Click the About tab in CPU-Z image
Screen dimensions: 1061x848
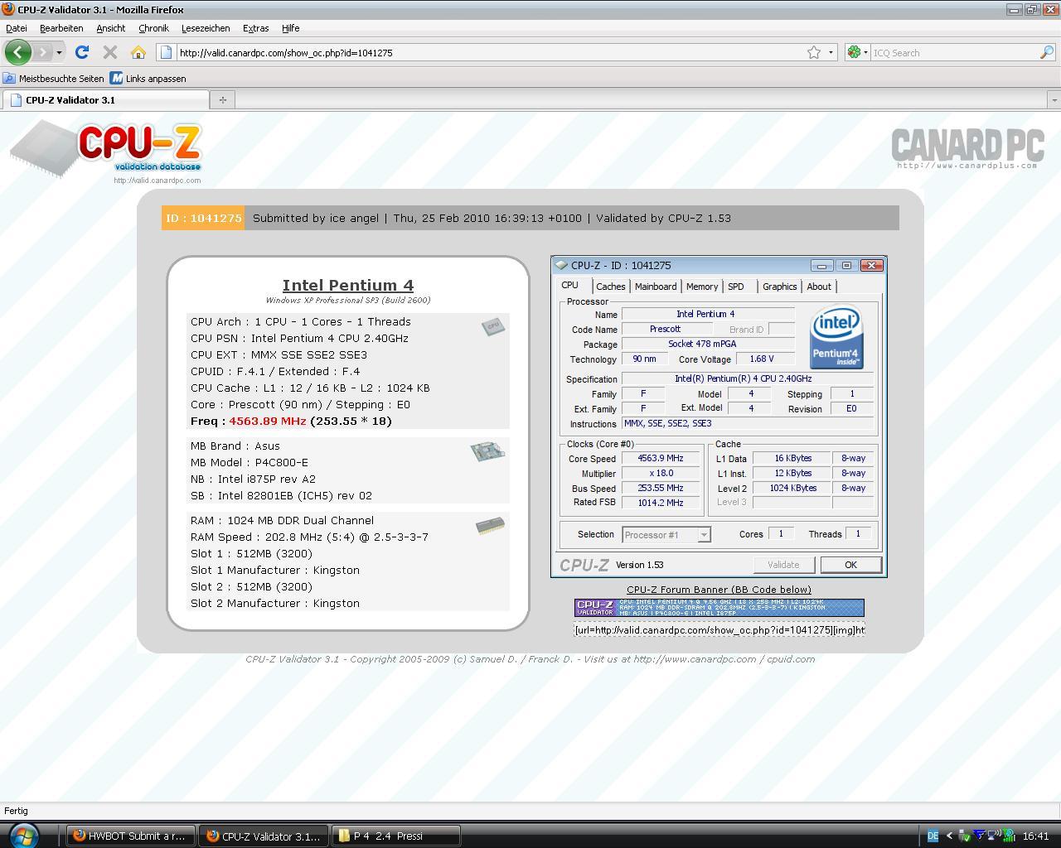pos(819,287)
